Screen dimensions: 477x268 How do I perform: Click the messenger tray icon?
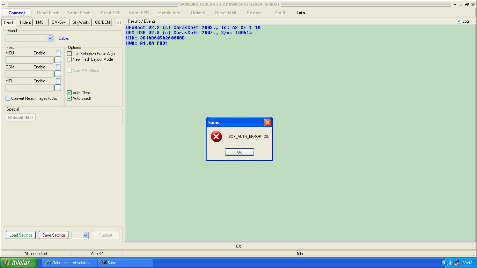click(x=451, y=263)
